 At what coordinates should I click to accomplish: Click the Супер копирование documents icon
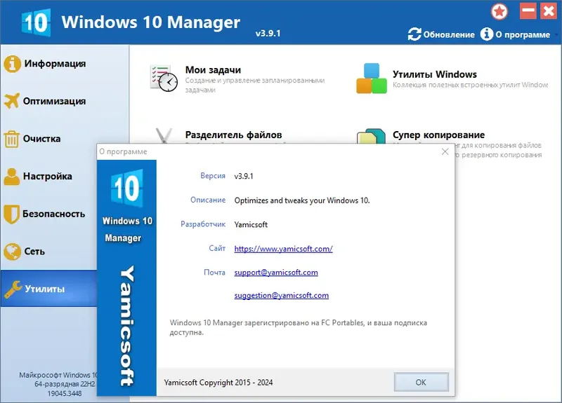pyautogui.click(x=371, y=136)
